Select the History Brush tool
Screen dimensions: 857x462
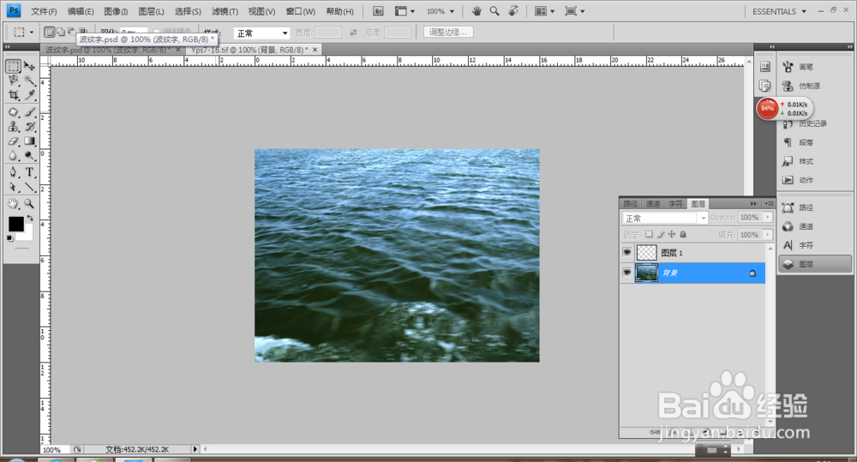point(29,126)
